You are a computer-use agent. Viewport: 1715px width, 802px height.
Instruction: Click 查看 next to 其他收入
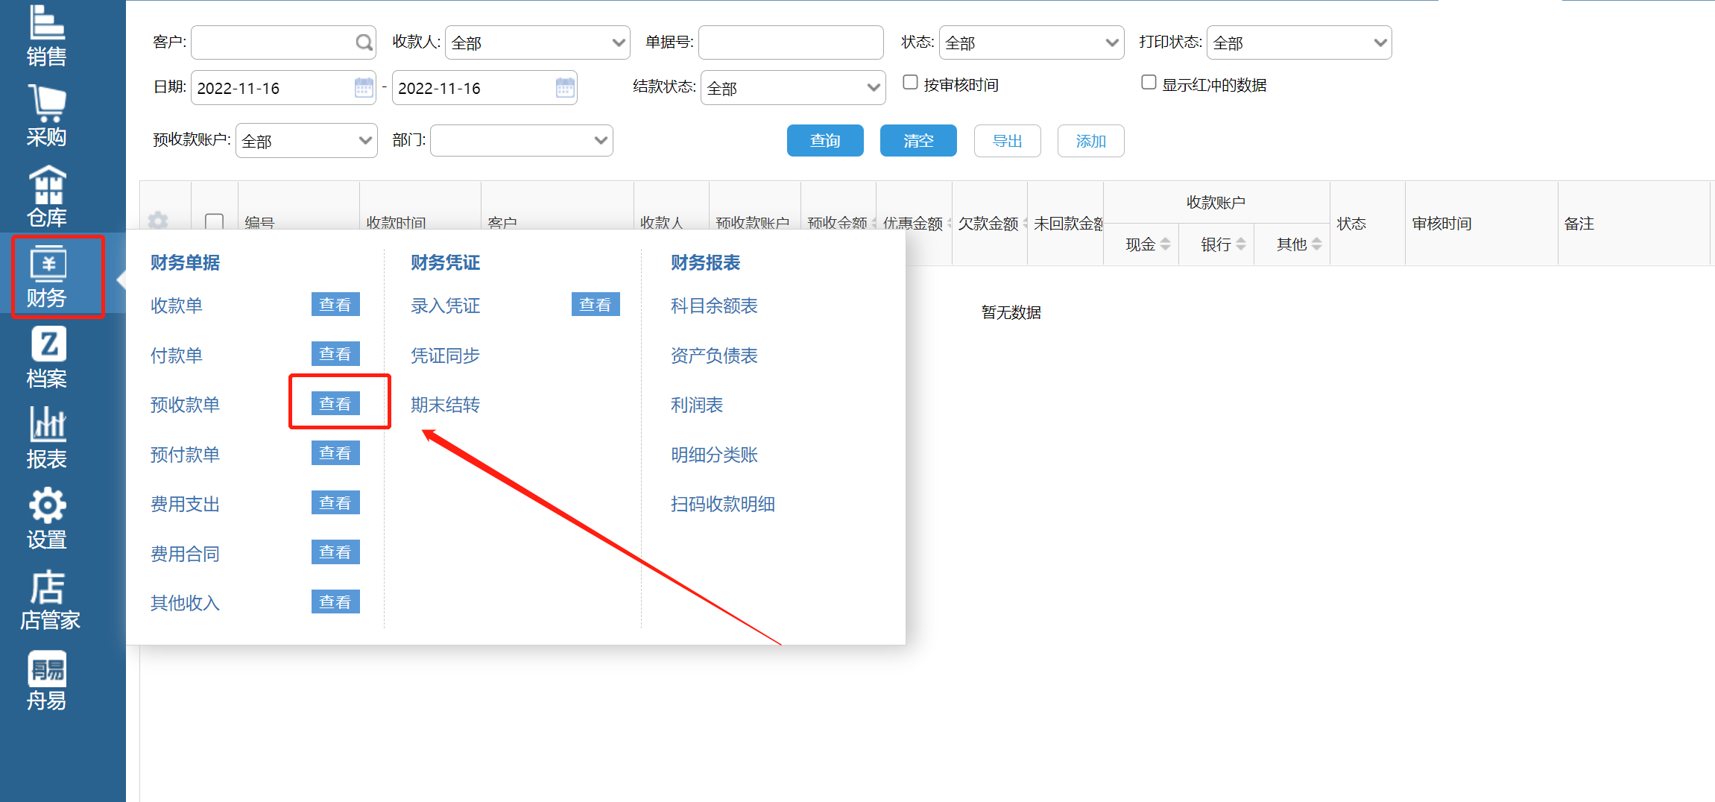coord(335,601)
